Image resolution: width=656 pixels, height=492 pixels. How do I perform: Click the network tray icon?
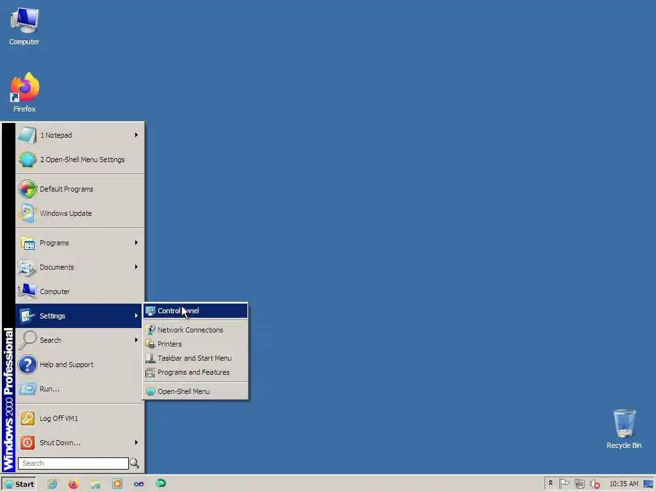click(579, 484)
